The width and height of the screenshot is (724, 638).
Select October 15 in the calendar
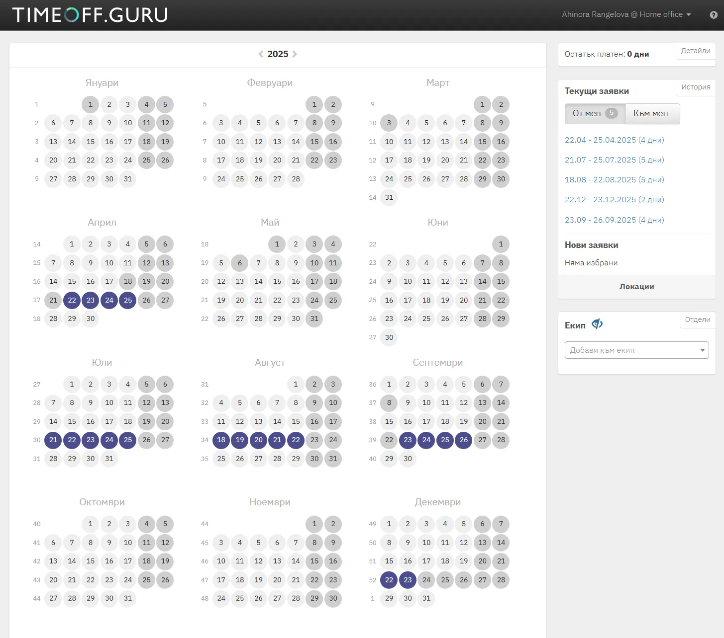click(x=91, y=561)
